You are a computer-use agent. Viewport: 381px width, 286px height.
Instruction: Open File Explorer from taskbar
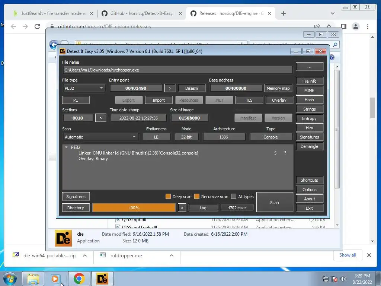[x=33, y=279]
